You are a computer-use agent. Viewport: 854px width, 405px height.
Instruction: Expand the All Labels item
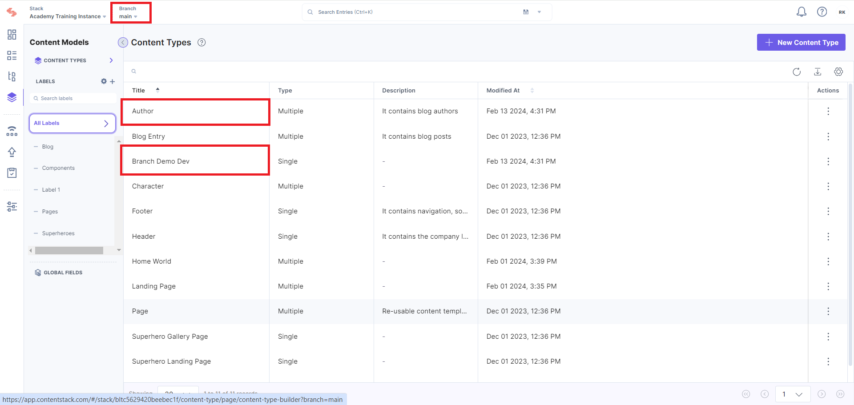tap(73, 123)
